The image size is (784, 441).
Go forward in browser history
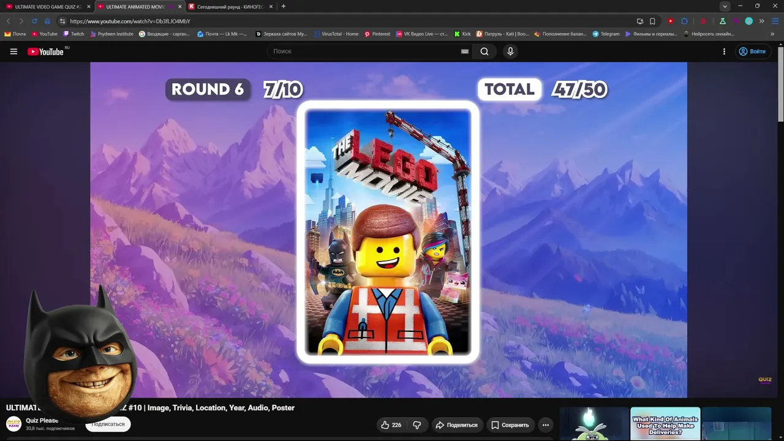click(21, 21)
